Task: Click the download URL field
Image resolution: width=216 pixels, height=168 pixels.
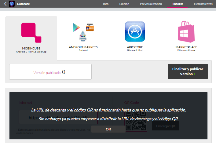Action: click(58, 117)
